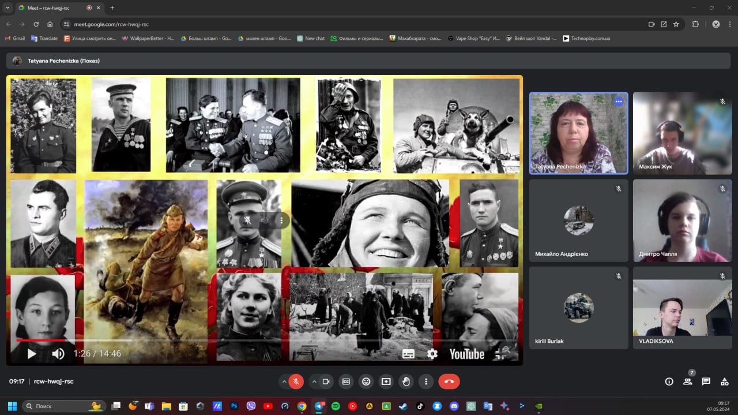Seek along the YouTube video progress bar
This screenshot has height=415, width=738.
click(265, 341)
